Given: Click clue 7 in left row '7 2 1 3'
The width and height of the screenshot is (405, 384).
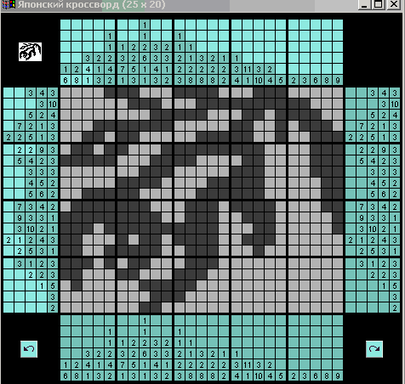Looking at the screenshot, I should tap(20, 126).
